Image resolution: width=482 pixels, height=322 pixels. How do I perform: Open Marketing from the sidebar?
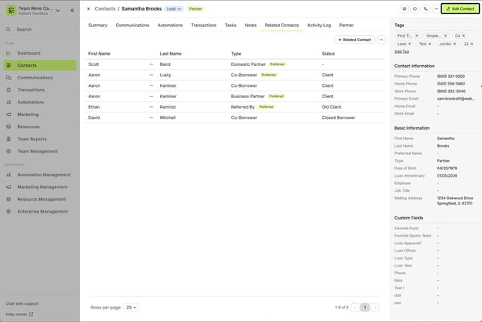pyautogui.click(x=28, y=115)
